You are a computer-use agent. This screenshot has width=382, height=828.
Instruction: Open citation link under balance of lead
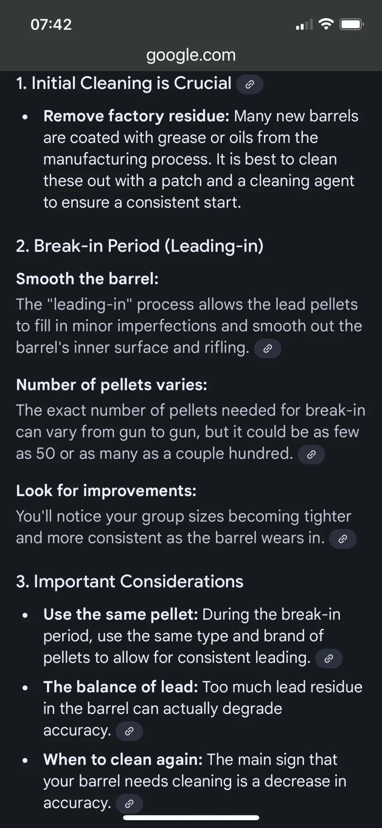point(129,731)
